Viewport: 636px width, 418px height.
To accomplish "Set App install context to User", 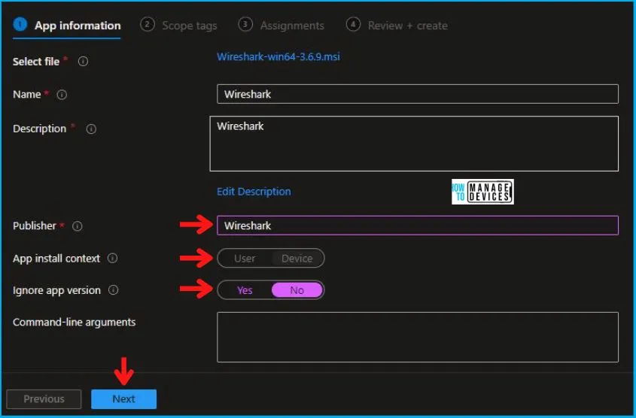I will tap(245, 259).
